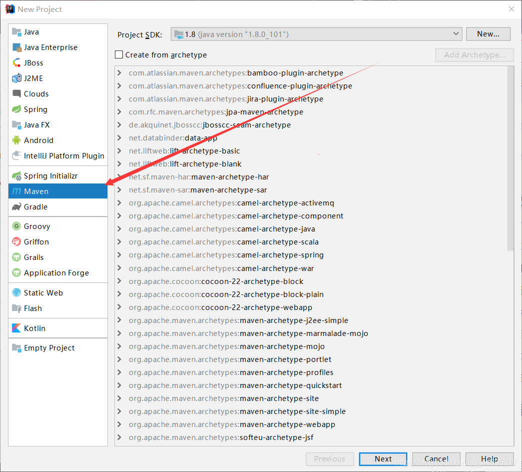Enable Create from archetype checkbox

119,54
